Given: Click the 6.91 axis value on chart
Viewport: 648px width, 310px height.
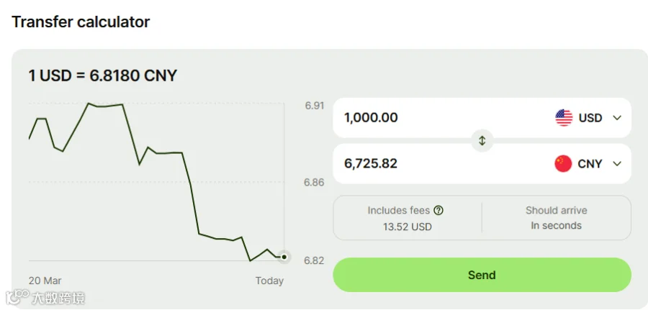Looking at the screenshot, I should (314, 106).
